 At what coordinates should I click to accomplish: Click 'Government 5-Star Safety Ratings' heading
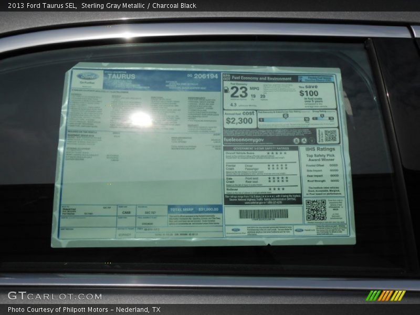tap(261, 149)
